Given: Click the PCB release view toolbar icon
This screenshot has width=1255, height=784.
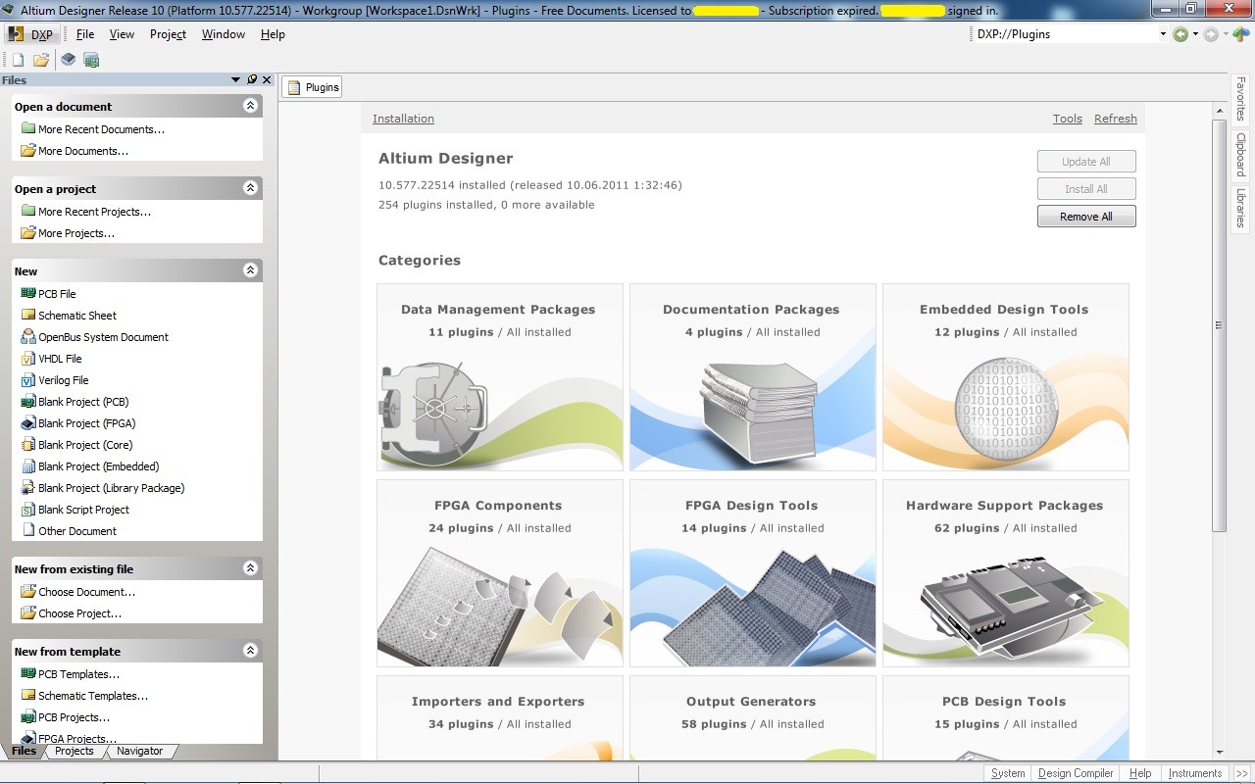Looking at the screenshot, I should tap(91, 60).
